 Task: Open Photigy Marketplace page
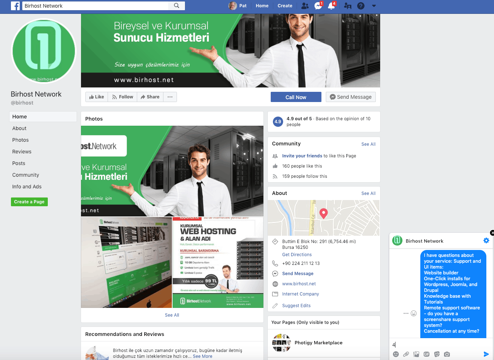319,343
